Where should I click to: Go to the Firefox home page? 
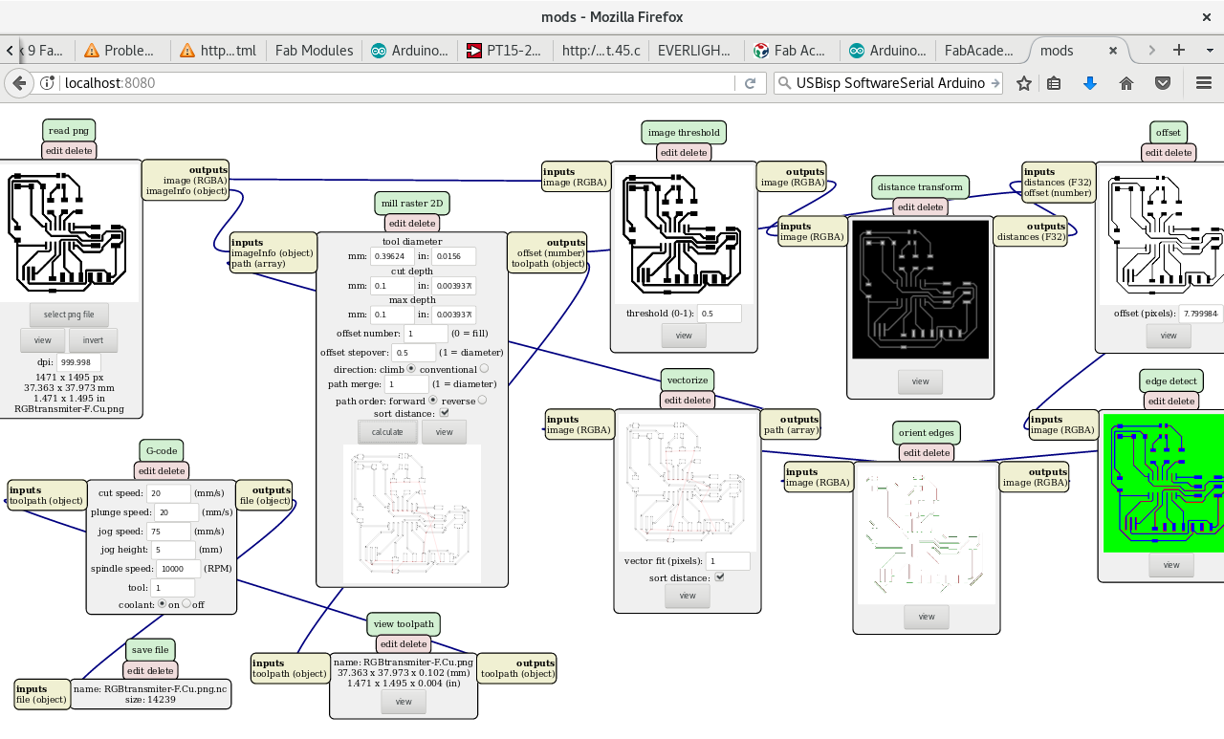click(1126, 83)
